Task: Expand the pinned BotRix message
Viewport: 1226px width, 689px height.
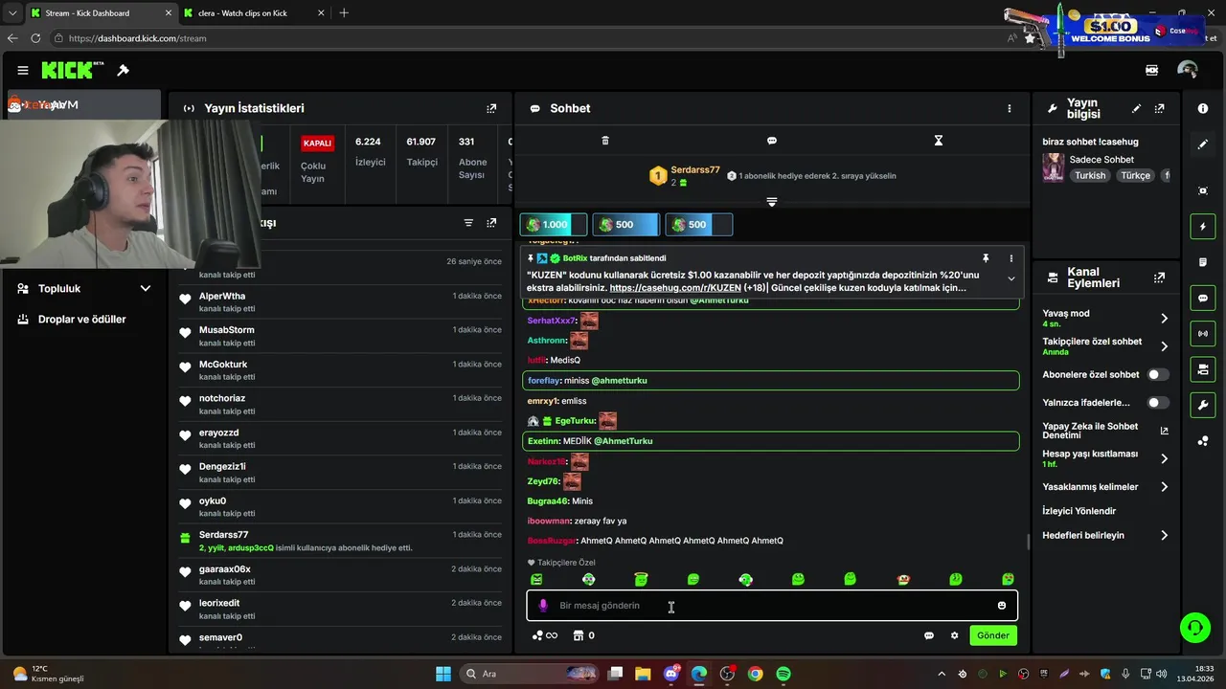Action: [x=1010, y=278]
